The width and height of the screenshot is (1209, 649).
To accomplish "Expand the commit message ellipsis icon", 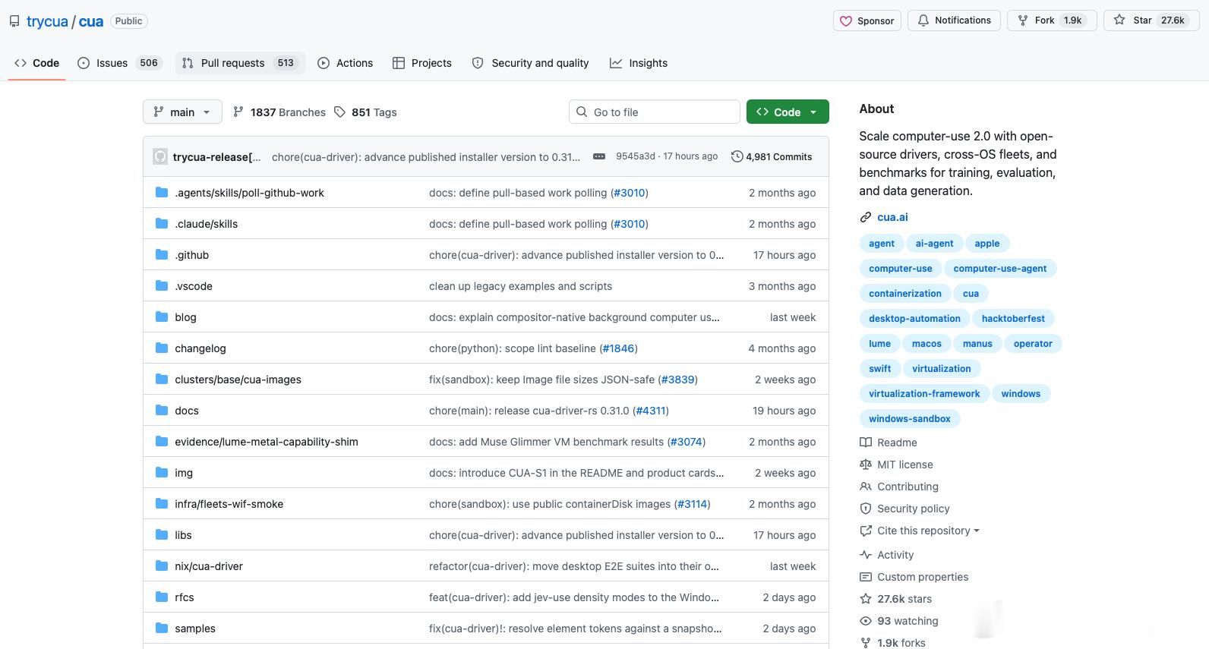I will pos(599,156).
